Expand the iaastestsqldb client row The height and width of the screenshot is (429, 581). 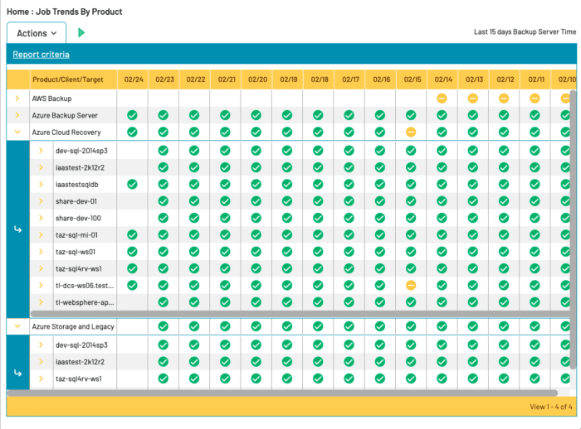[x=41, y=184]
